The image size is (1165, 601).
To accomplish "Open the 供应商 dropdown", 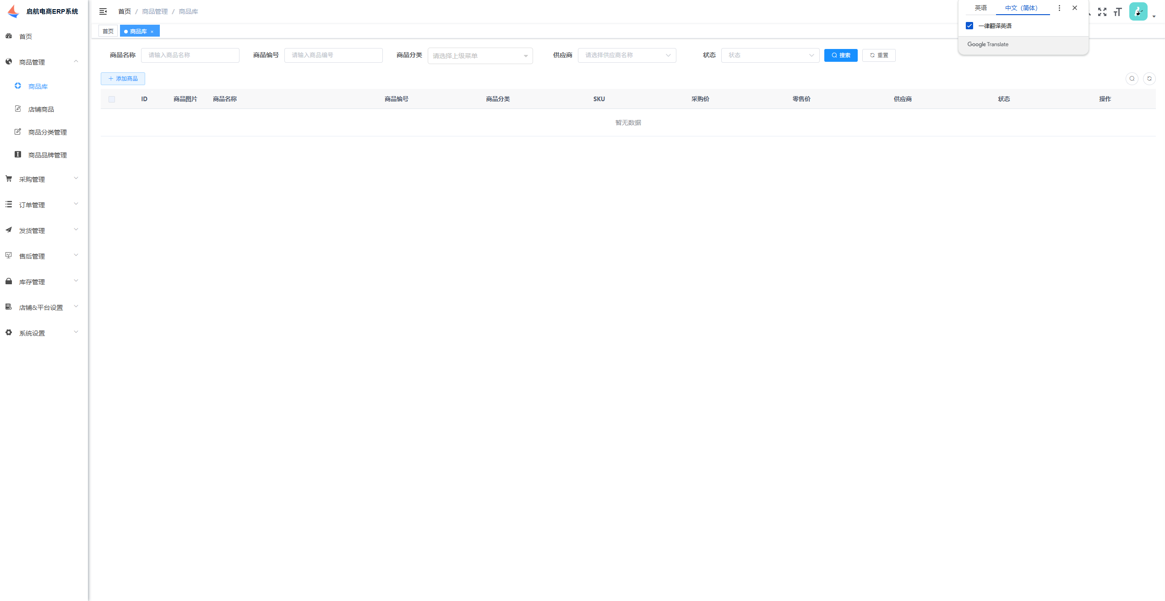I will 626,55.
